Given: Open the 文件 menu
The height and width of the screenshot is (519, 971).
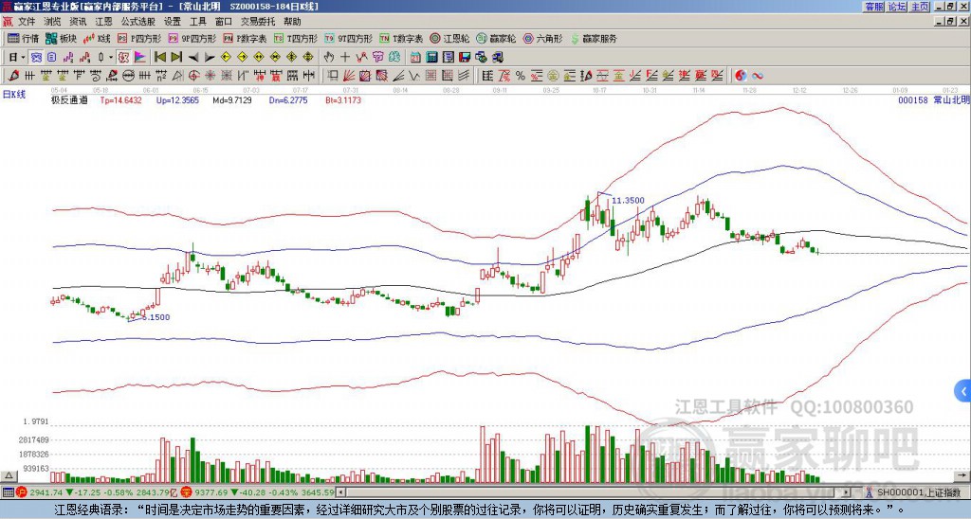Looking at the screenshot, I should pos(27,22).
